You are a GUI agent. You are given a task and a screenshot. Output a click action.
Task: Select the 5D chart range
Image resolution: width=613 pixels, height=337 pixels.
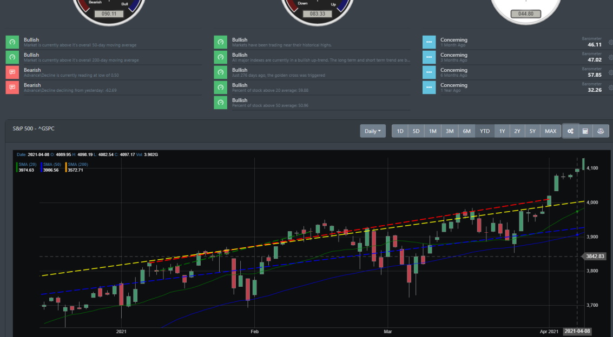coord(416,131)
